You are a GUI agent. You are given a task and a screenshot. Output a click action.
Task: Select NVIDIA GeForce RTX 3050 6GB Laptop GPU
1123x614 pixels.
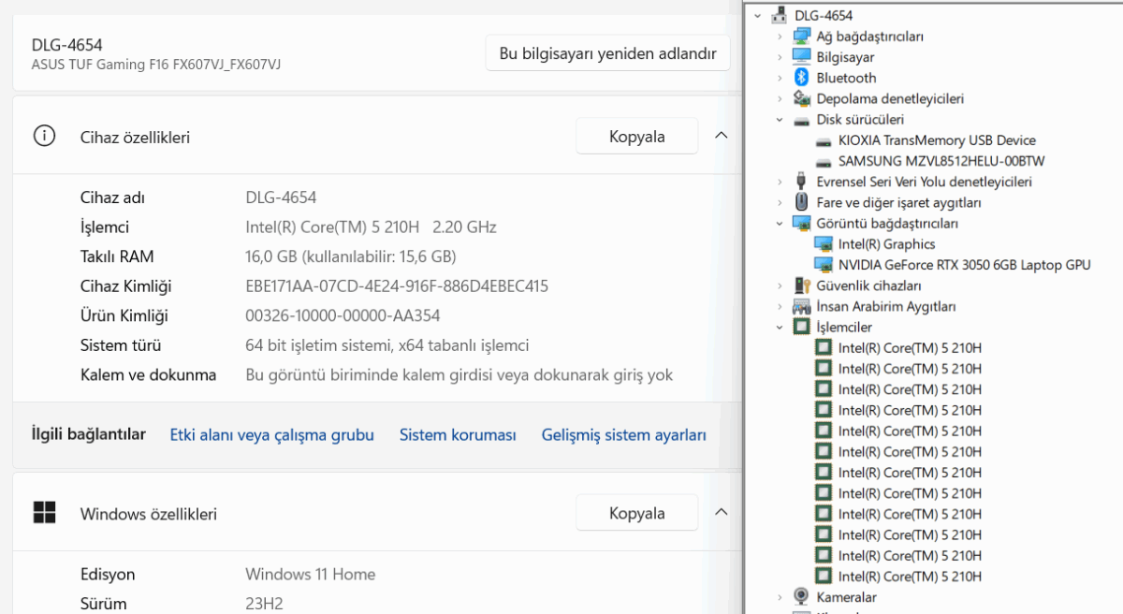964,265
